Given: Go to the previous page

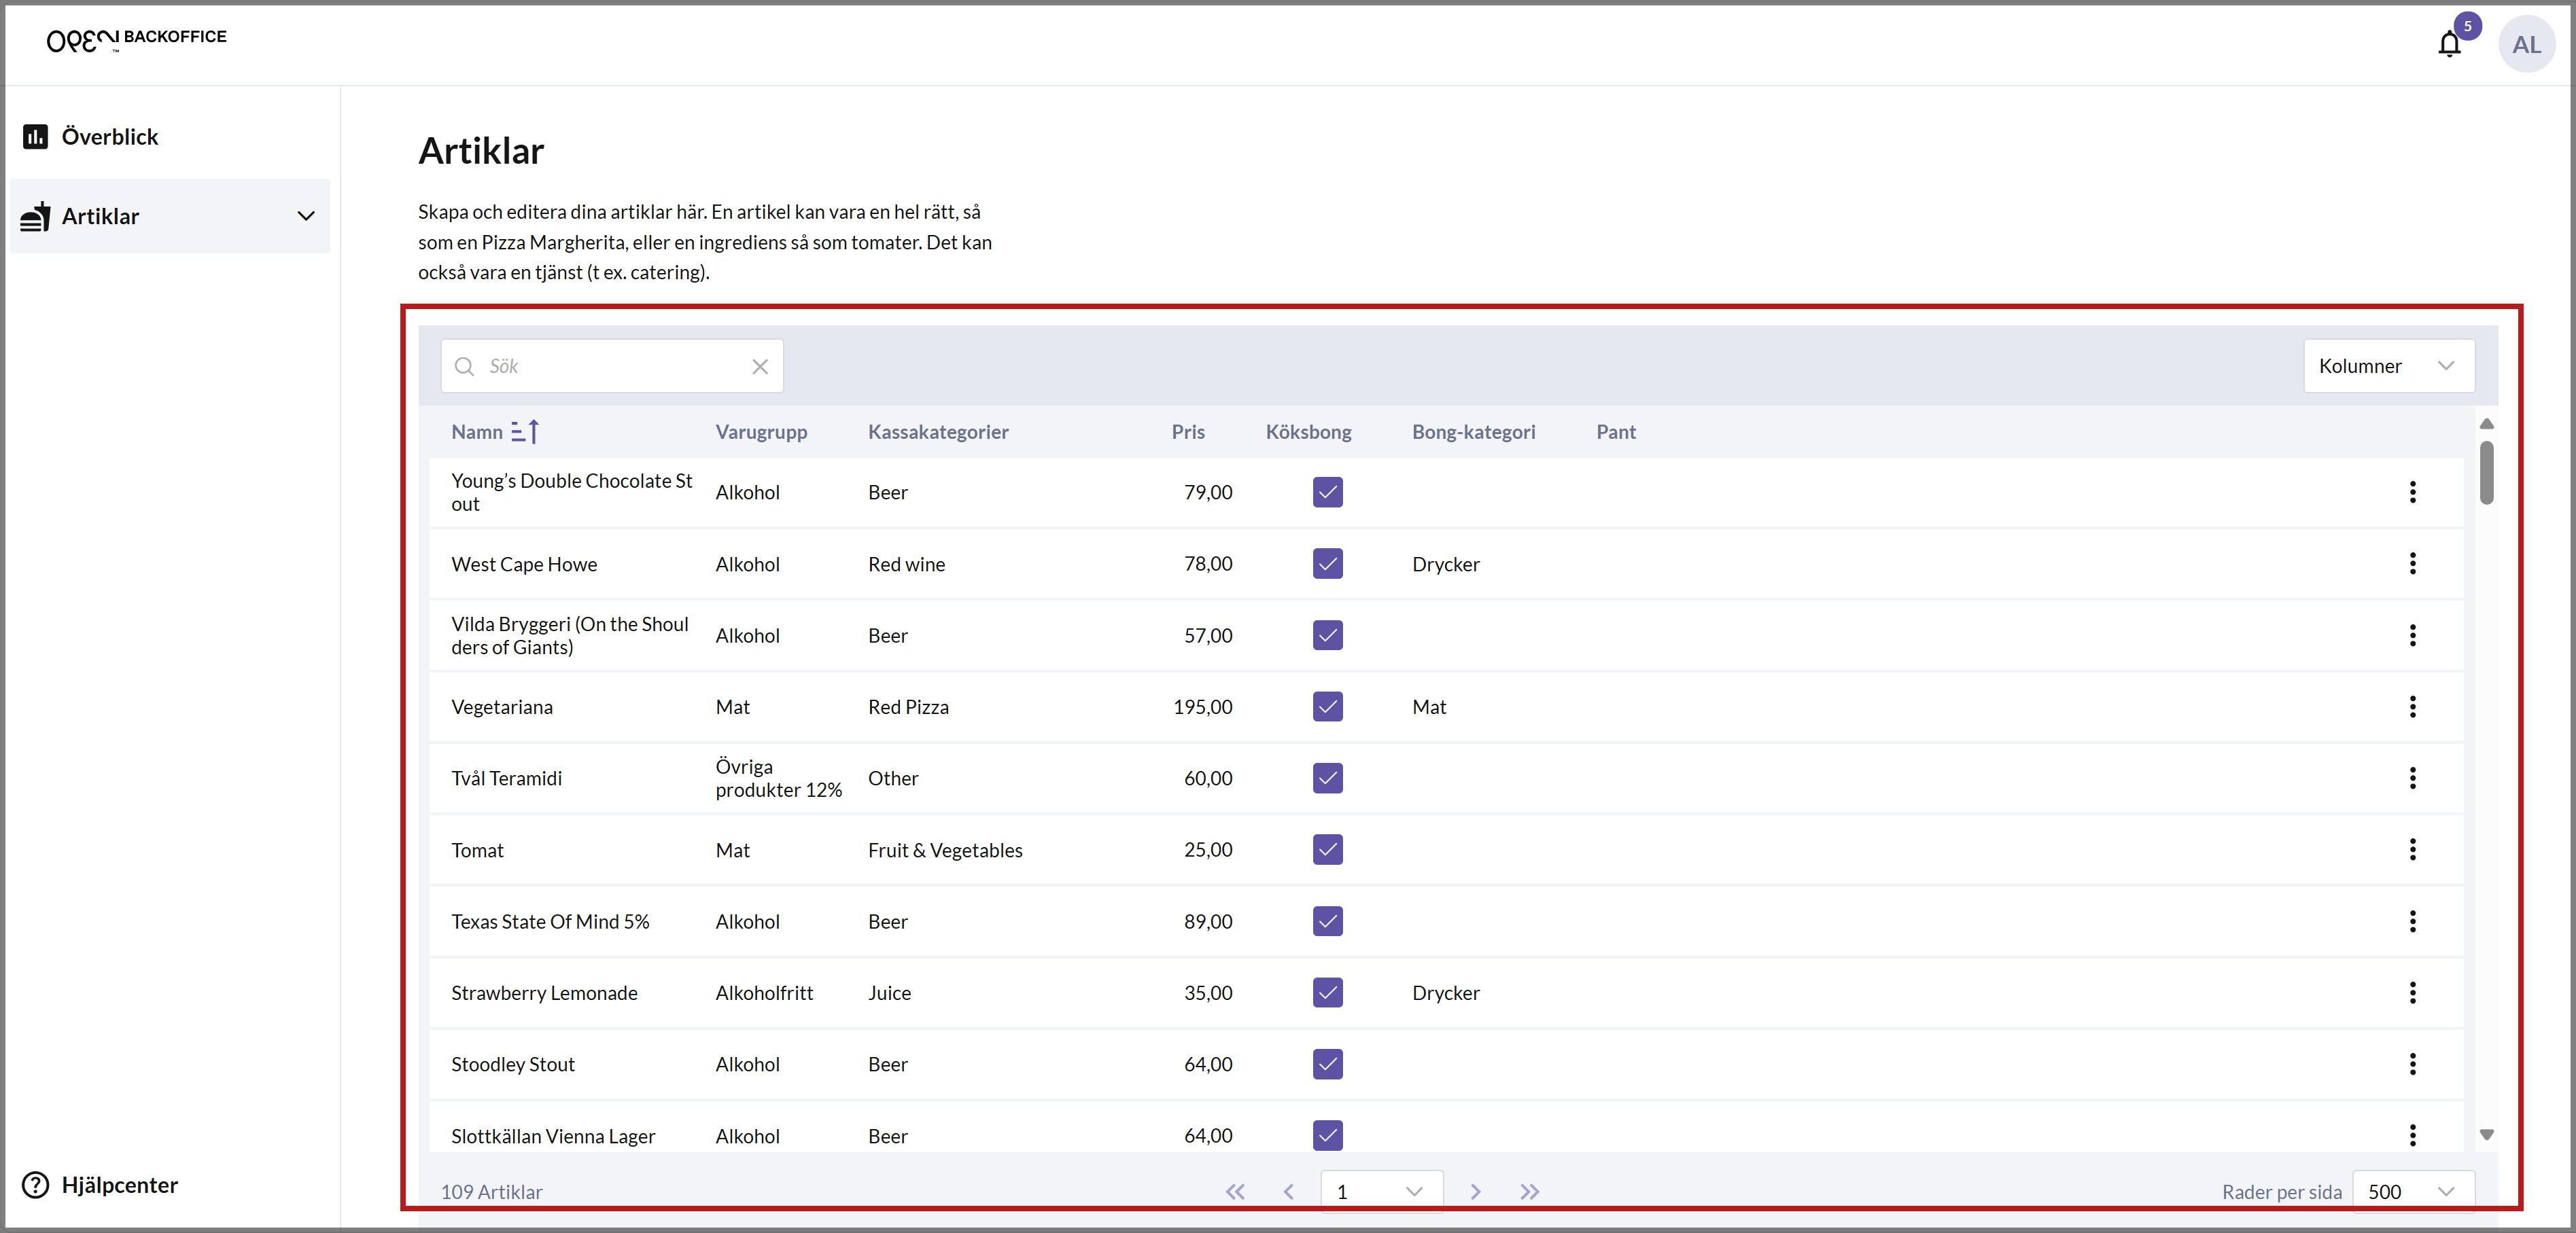Looking at the screenshot, I should [1289, 1191].
